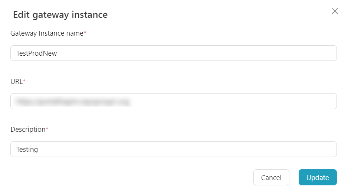Click the required asterisk next to URL
This screenshot has height=193, width=348.
[x=24, y=81]
